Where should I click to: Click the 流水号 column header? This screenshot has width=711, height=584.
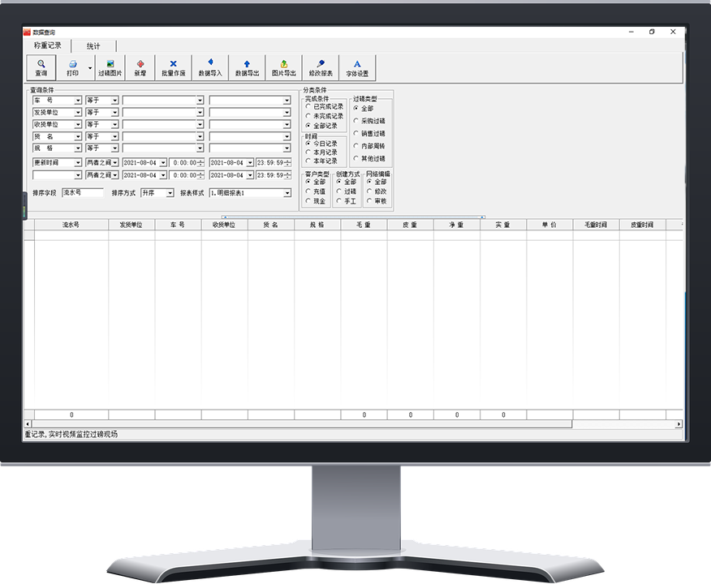71,224
